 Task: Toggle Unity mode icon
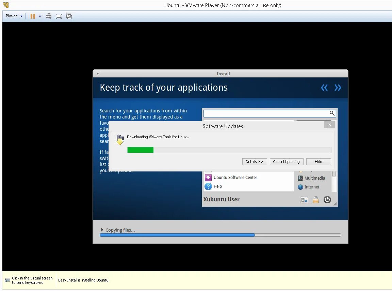click(69, 16)
